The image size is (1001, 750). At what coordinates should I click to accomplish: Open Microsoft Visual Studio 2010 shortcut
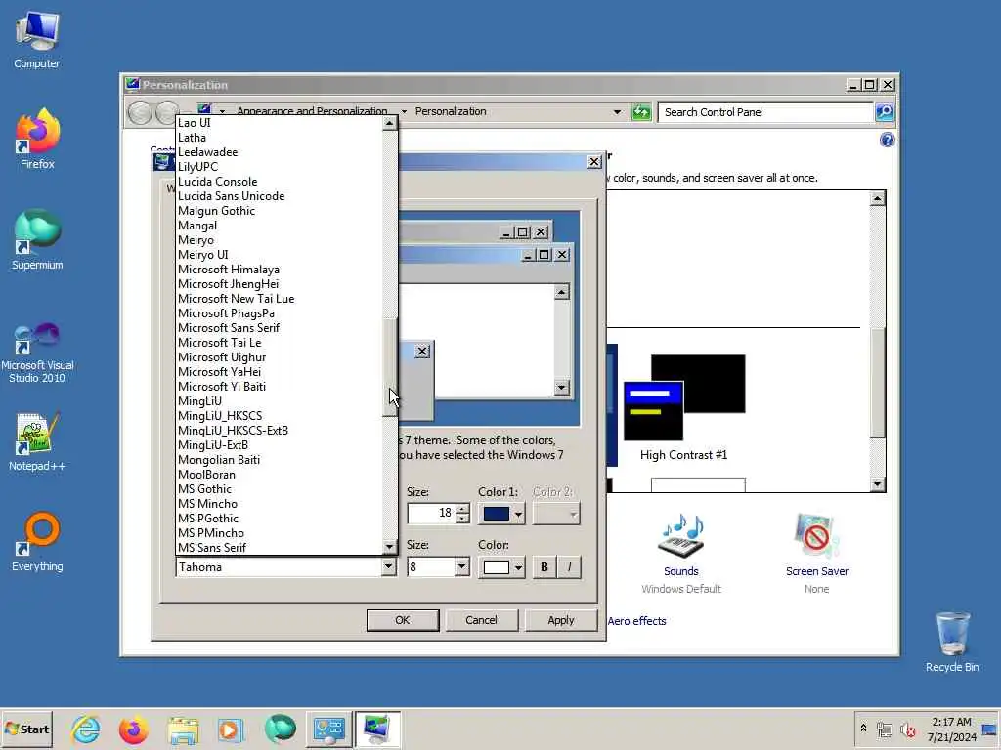point(37,353)
